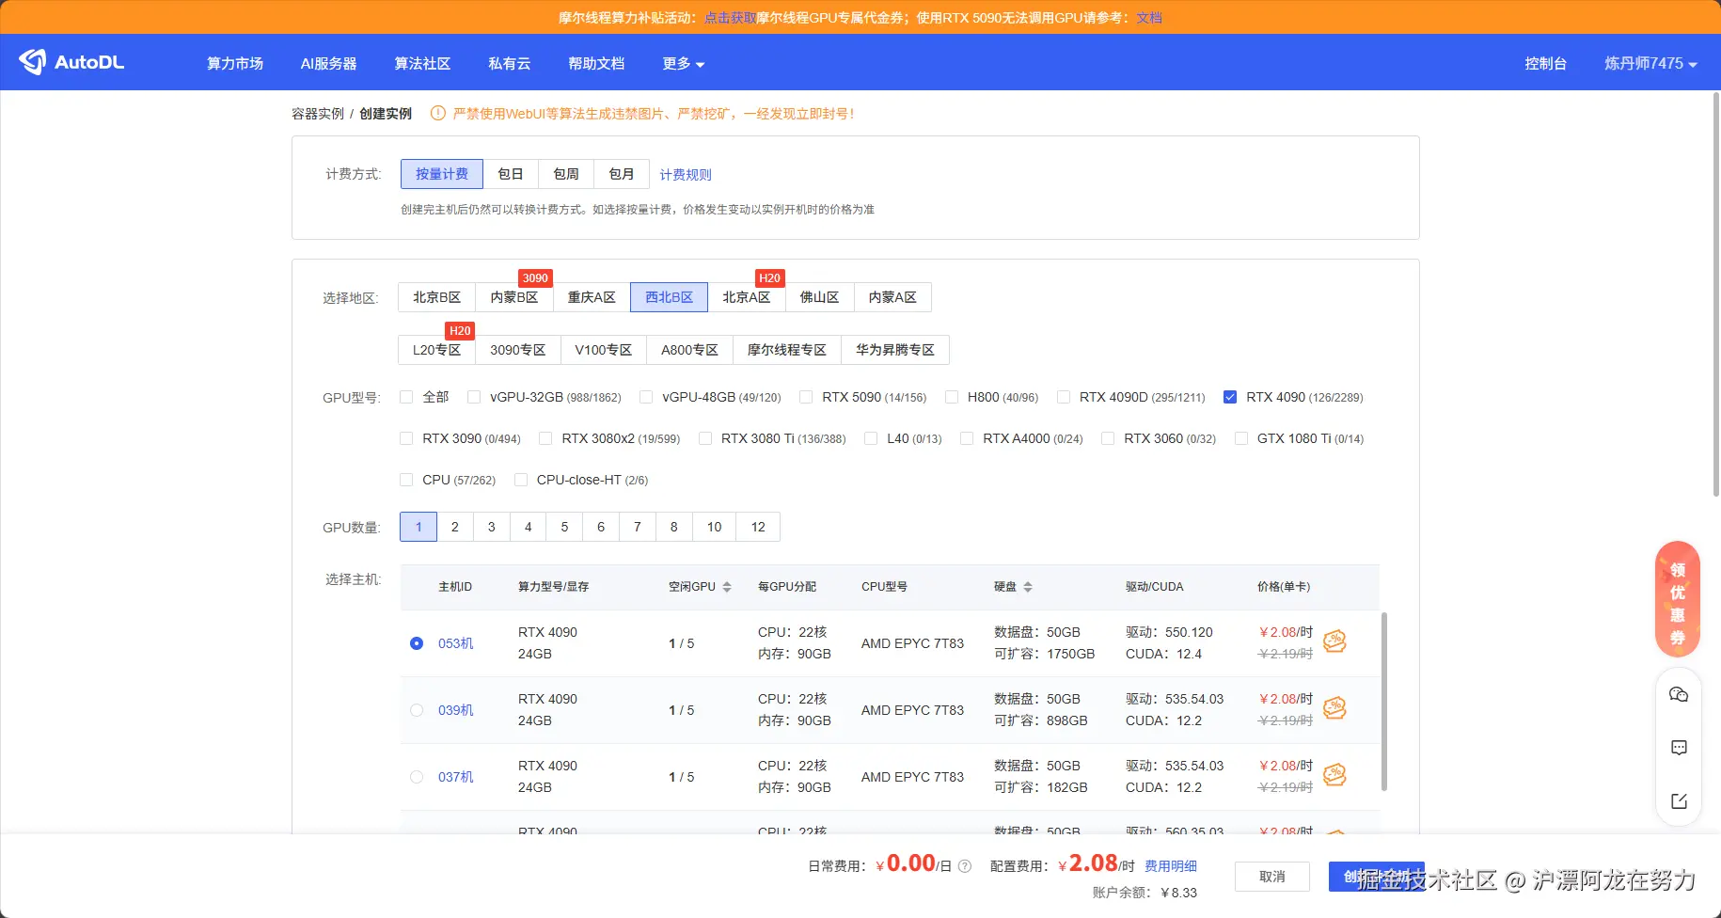Image resolution: width=1721 pixels, height=918 pixels.
Task: Open the coupon discount icon for host 053机
Action: [x=1334, y=641]
